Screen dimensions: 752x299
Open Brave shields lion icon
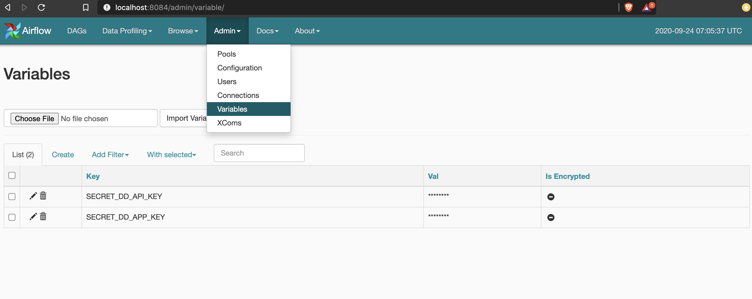point(628,7)
